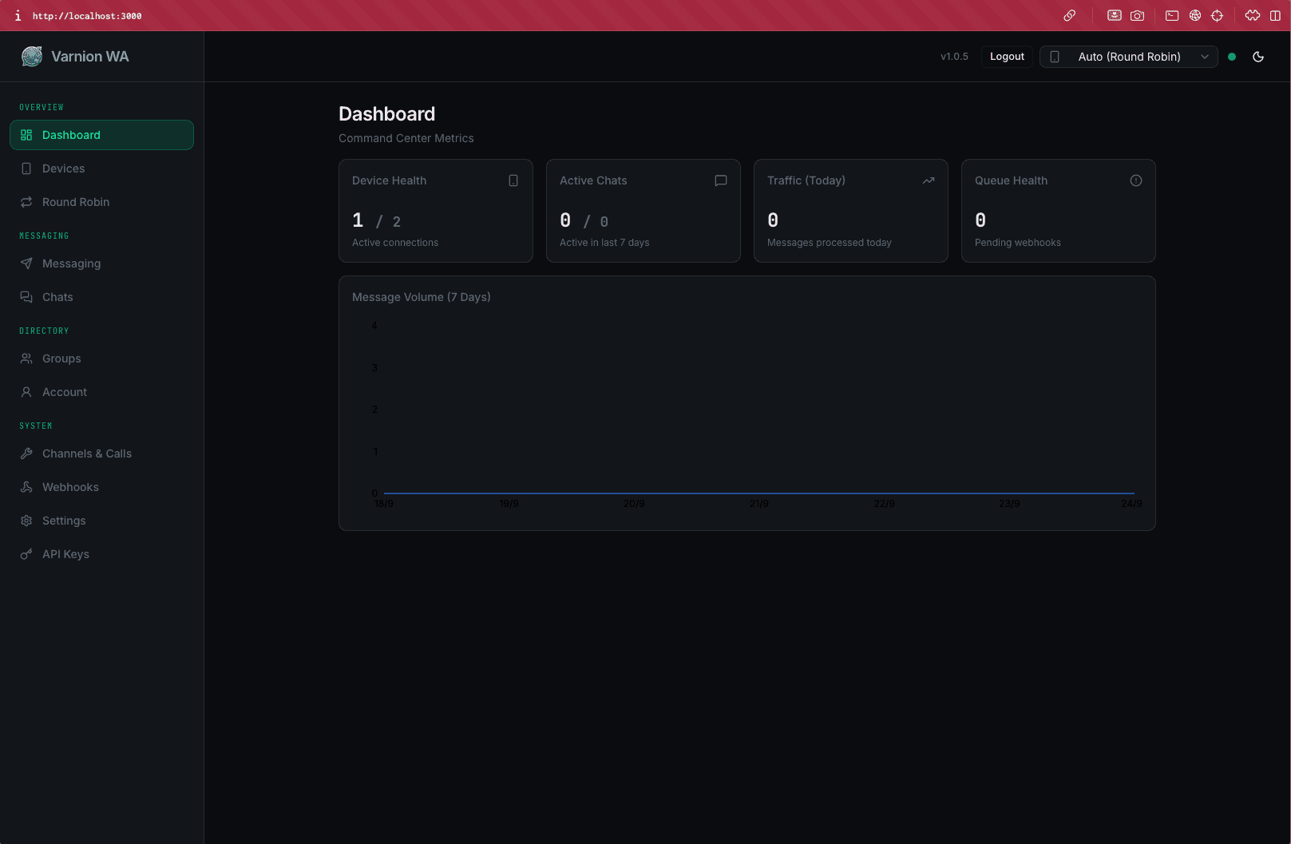Click the v1.0.5 version label
This screenshot has width=1291, height=844.
[954, 57]
